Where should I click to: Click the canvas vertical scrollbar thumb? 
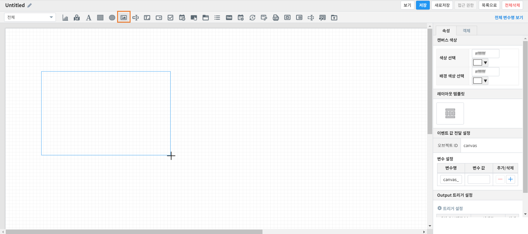(x=430, y=81)
